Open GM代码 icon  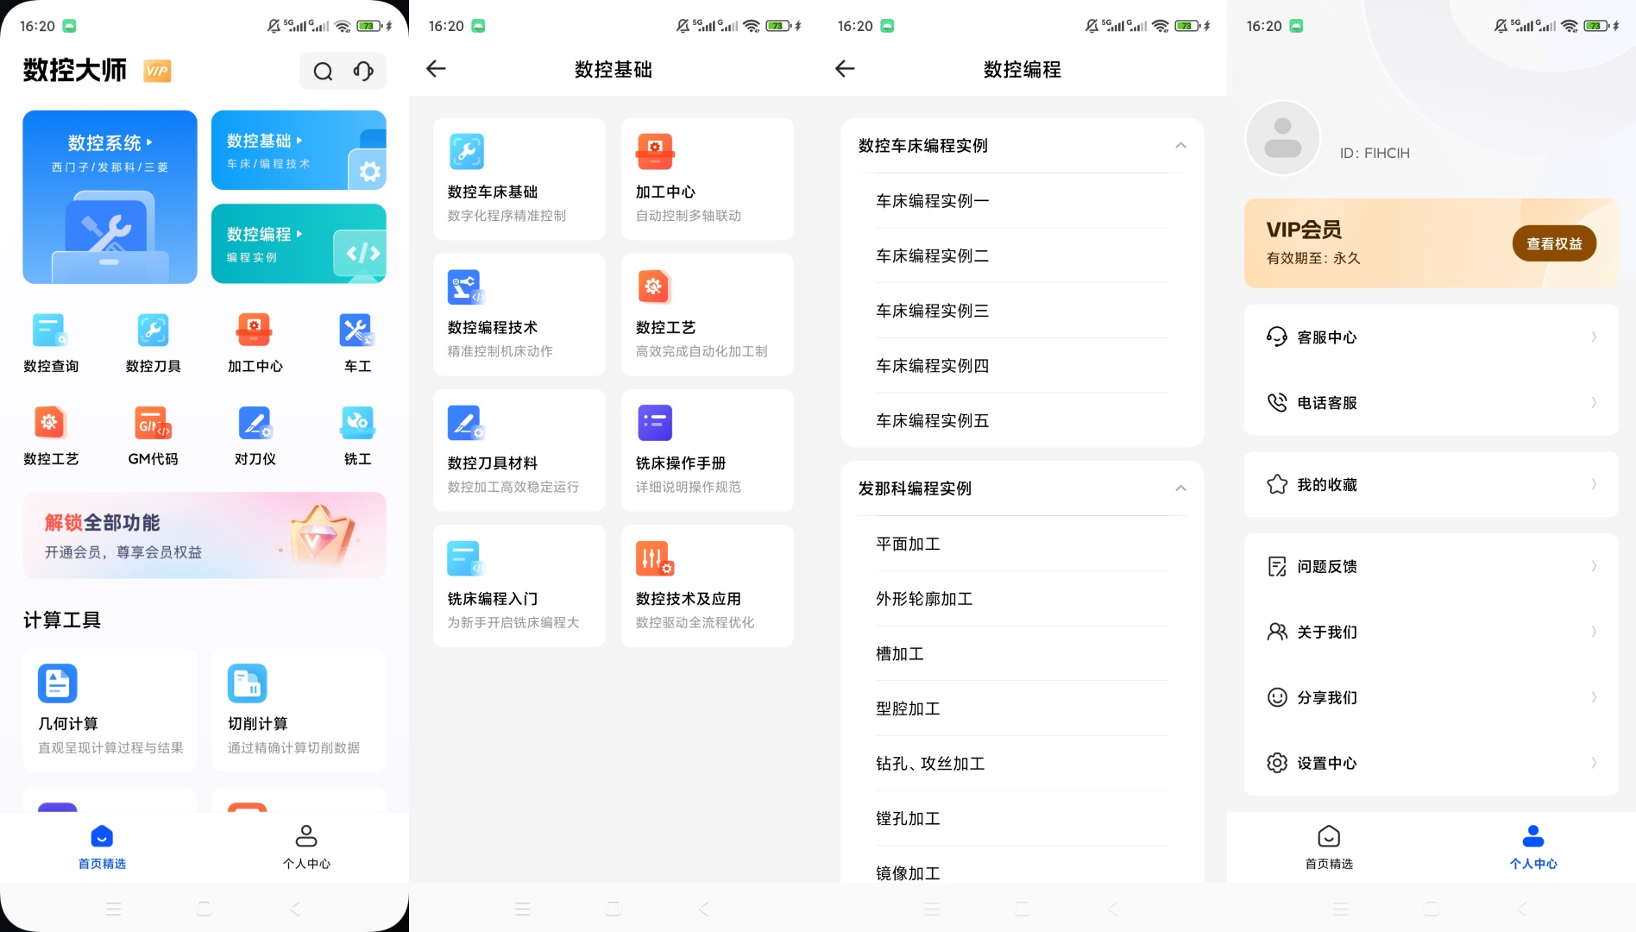click(x=154, y=437)
